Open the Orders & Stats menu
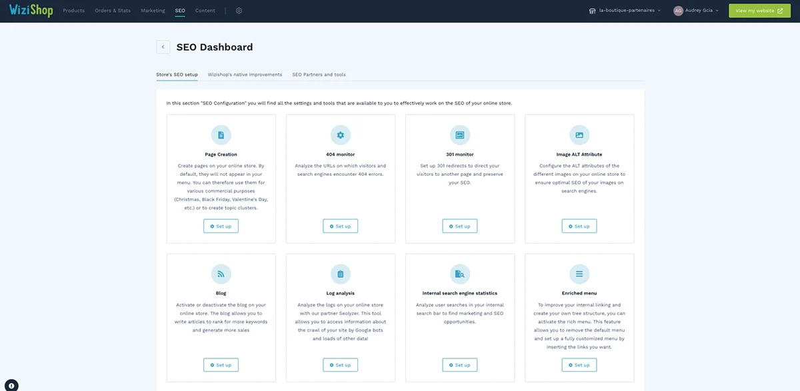The image size is (800, 391). [x=113, y=11]
